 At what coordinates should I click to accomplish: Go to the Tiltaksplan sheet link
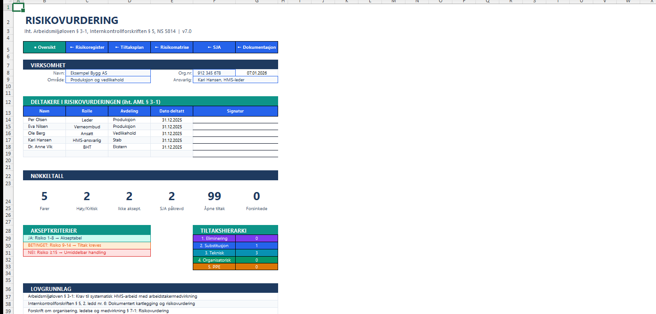click(129, 47)
